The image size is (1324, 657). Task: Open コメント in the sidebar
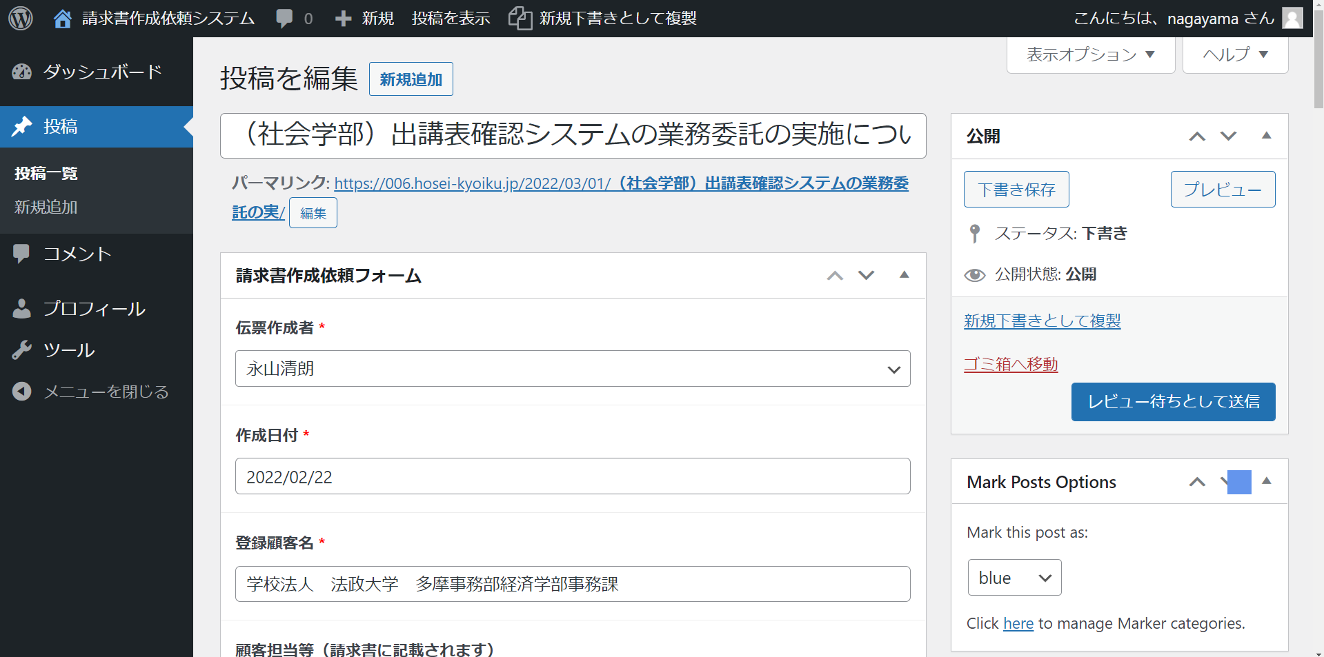77,254
